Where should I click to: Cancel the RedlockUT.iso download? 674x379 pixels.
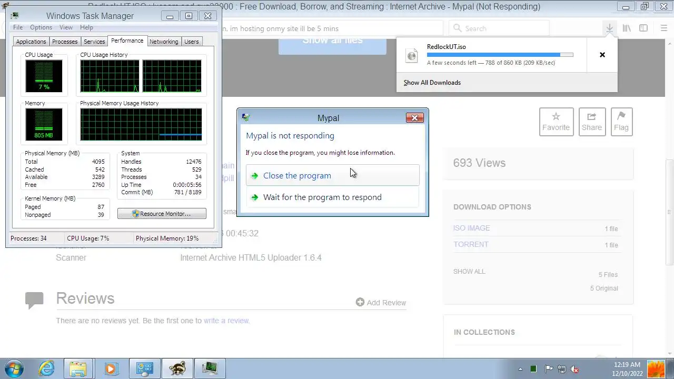tap(602, 55)
